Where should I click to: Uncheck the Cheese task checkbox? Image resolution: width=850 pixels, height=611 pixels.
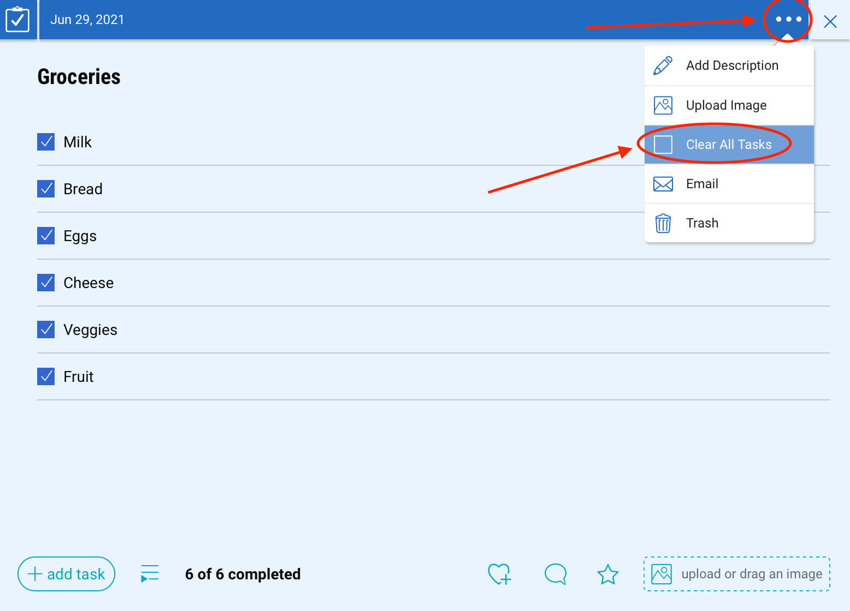pyautogui.click(x=46, y=283)
